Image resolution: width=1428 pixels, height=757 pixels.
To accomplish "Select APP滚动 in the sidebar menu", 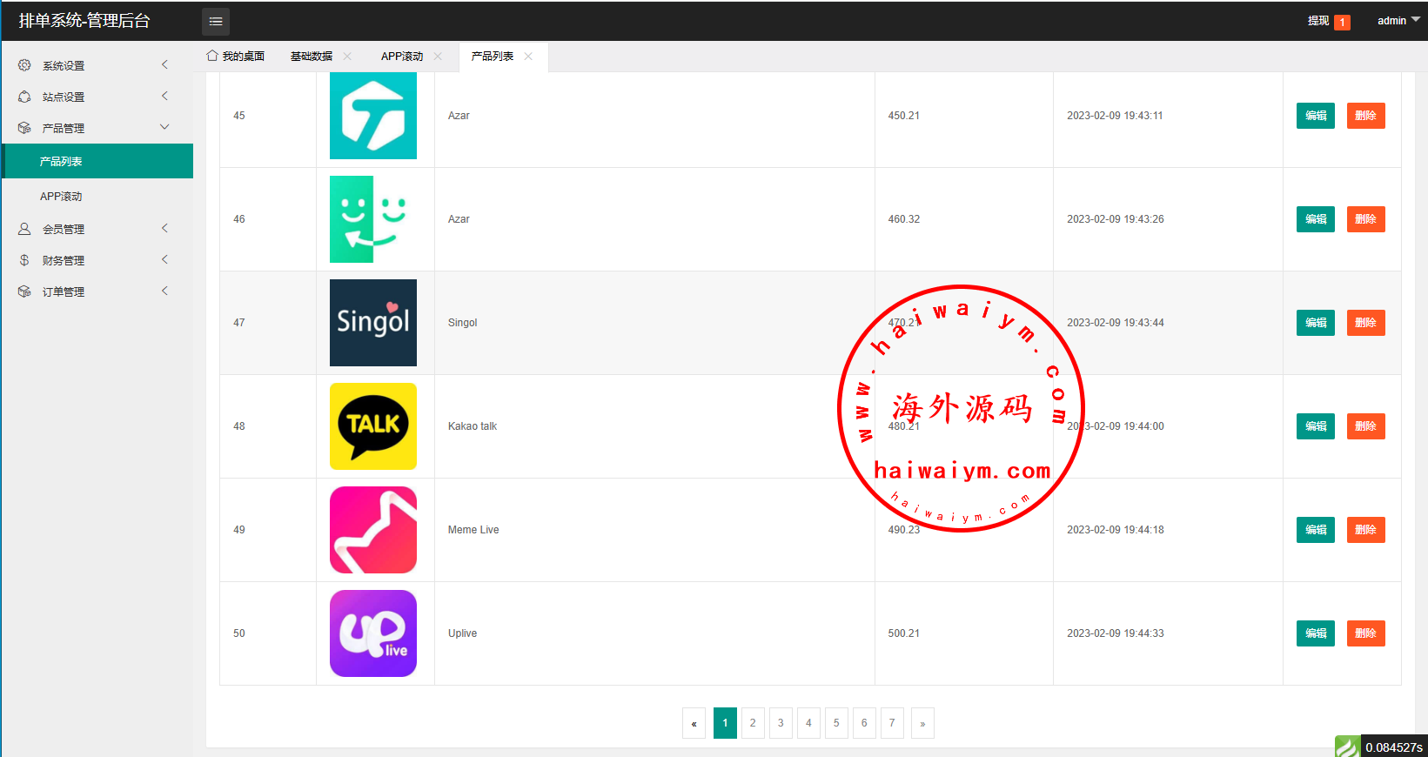I will pos(97,197).
